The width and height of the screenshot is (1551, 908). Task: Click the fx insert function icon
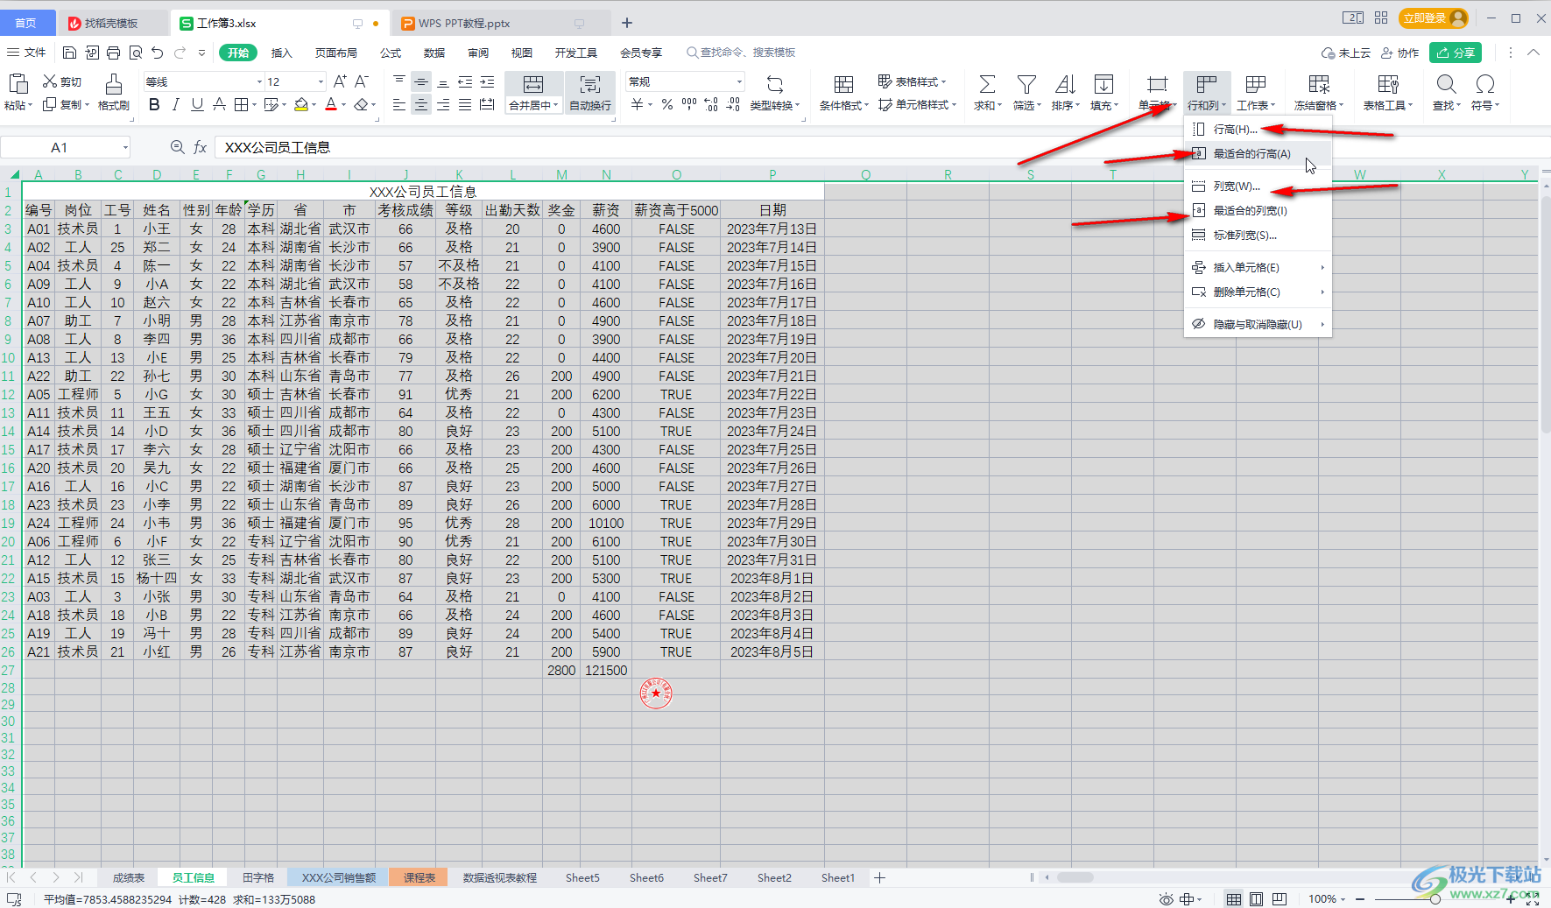200,147
